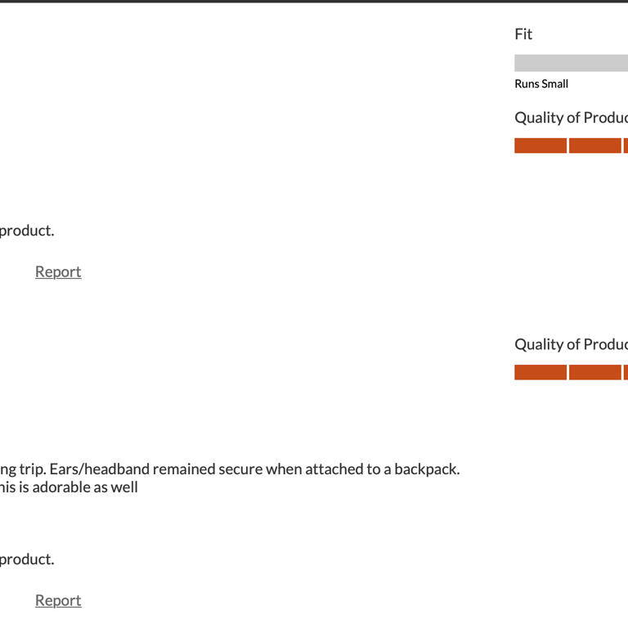
Task: Click third orange quality segment in second review
Action: (x=626, y=372)
